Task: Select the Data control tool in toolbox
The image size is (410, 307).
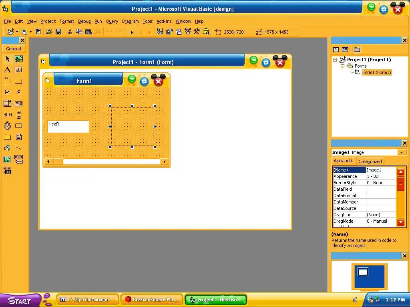Action: coord(18,159)
